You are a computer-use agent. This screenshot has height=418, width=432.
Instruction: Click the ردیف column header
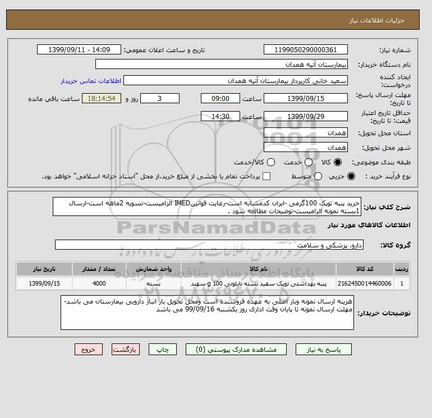[402, 269]
